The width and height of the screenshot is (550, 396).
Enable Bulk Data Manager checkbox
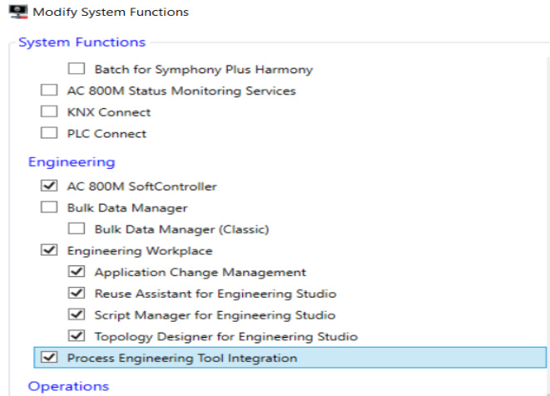point(49,208)
